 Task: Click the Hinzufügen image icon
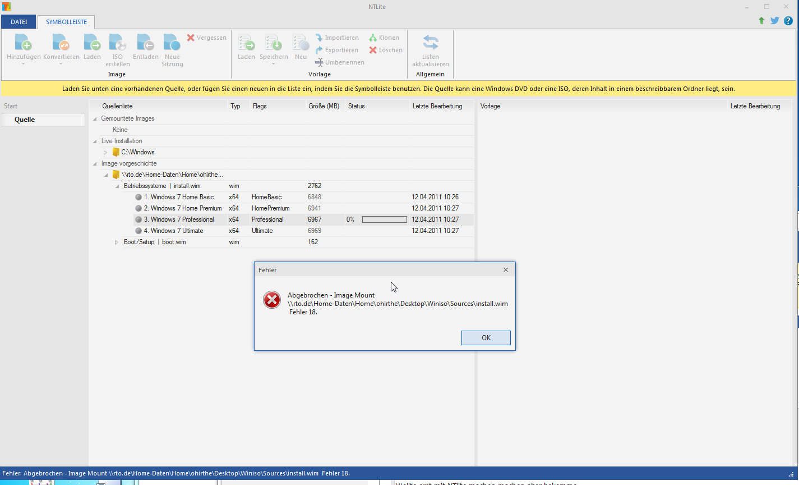pos(24,43)
